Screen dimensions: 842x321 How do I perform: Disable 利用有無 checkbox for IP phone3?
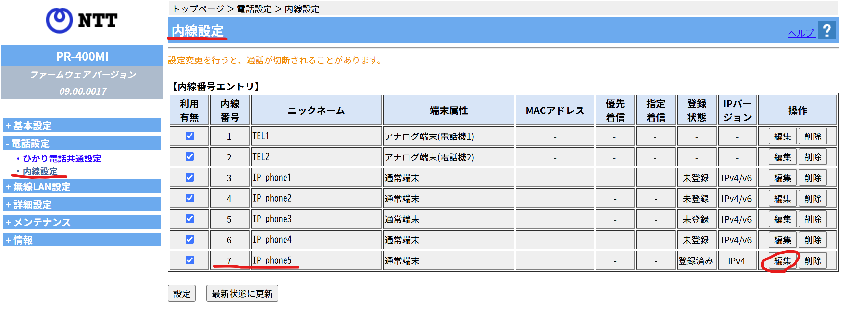click(x=189, y=219)
